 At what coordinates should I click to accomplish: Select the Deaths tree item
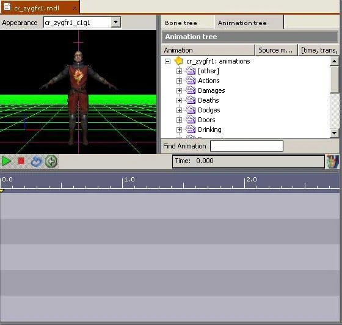(208, 100)
